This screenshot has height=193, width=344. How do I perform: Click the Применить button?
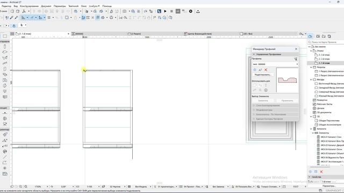(287, 101)
